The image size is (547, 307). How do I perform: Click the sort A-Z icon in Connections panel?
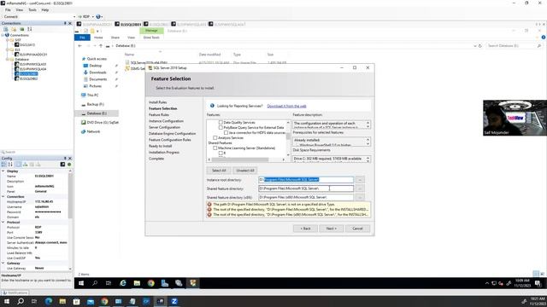tap(30, 29)
